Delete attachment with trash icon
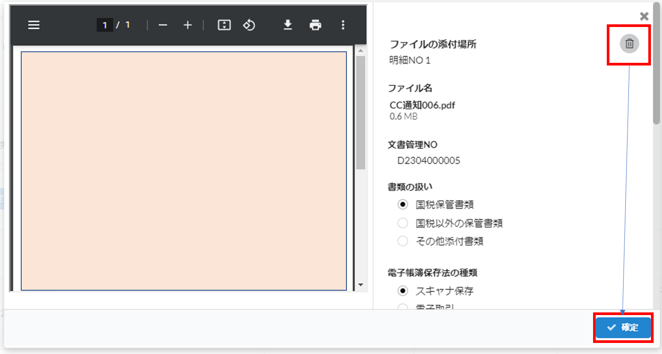This screenshot has width=662, height=354. coord(629,44)
